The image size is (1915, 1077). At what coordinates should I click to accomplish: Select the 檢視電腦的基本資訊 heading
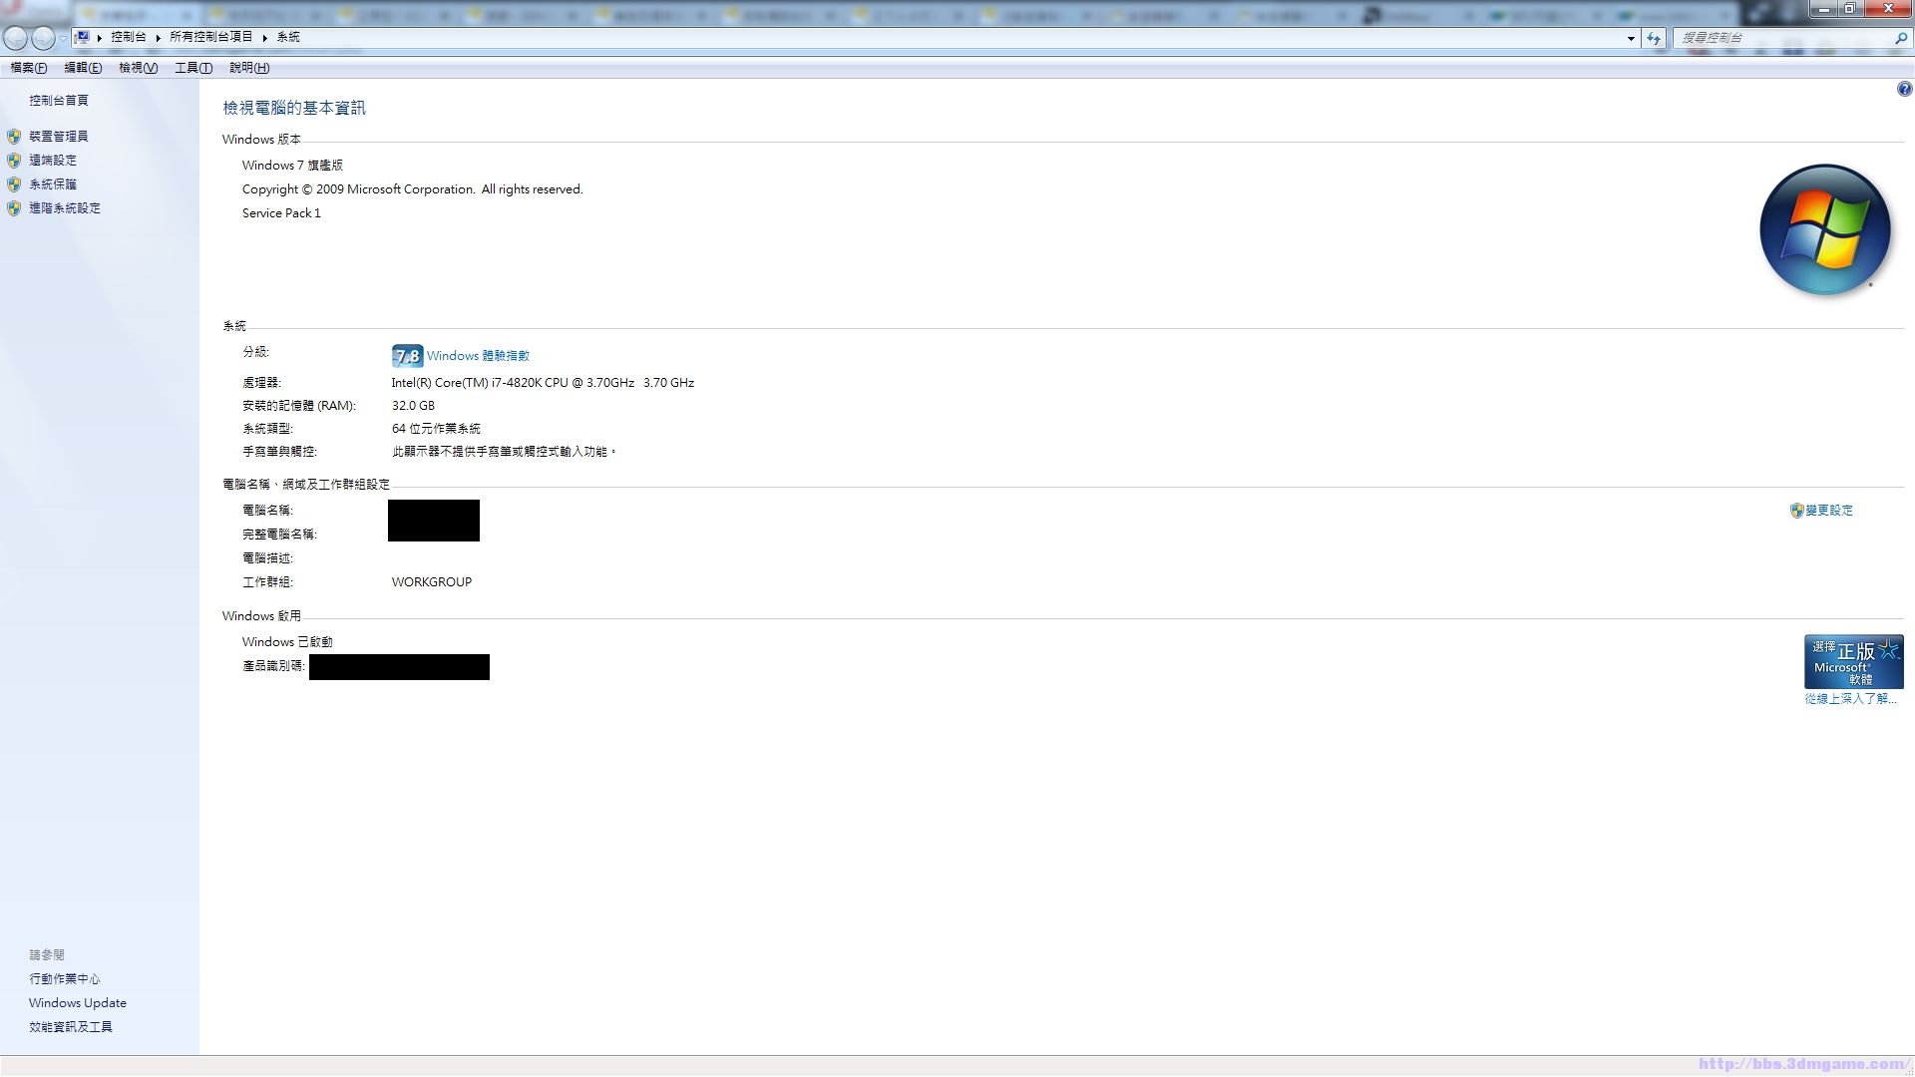pyautogui.click(x=294, y=108)
